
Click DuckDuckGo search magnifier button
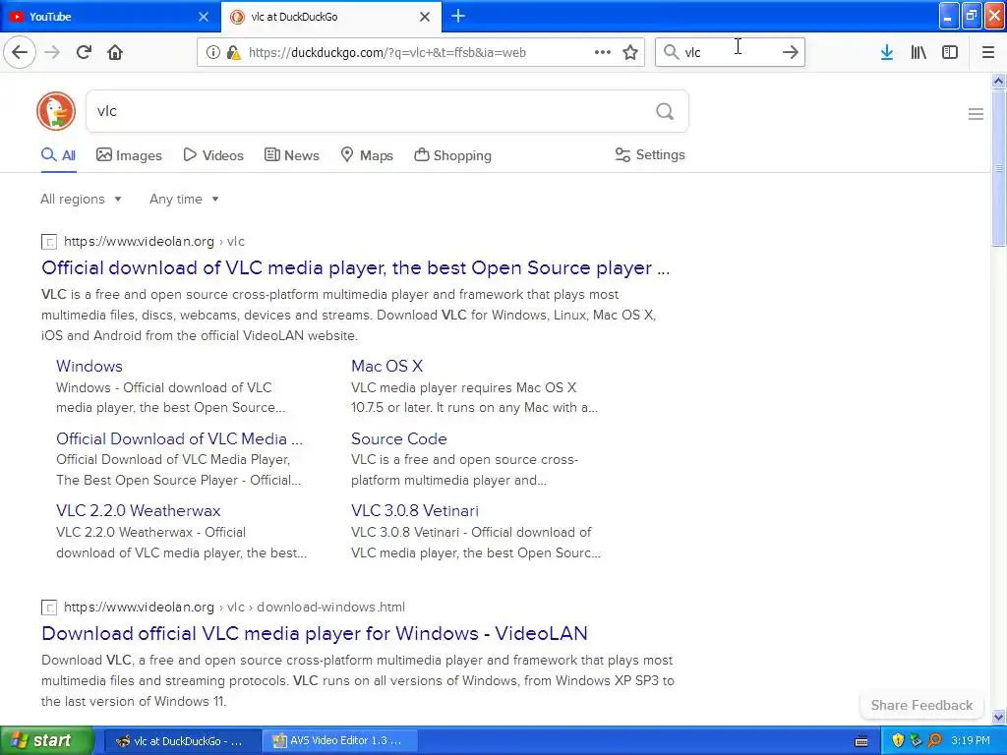665,112
